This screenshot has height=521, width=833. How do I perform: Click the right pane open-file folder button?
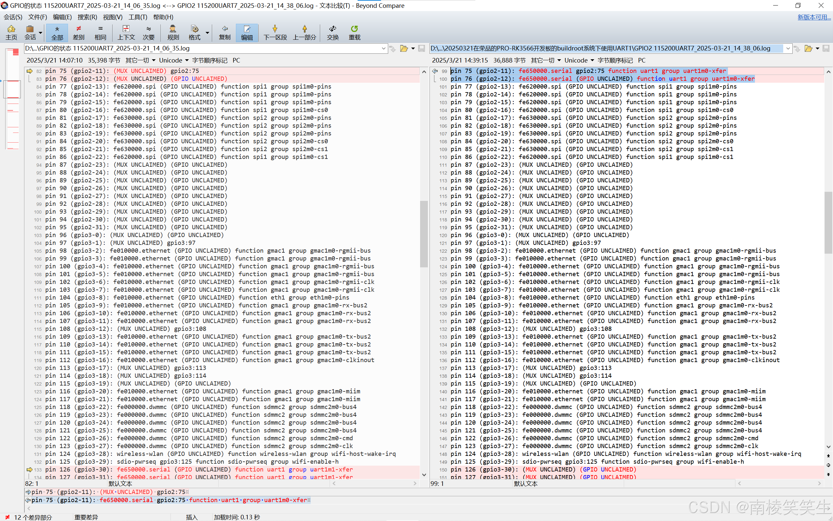coord(808,49)
